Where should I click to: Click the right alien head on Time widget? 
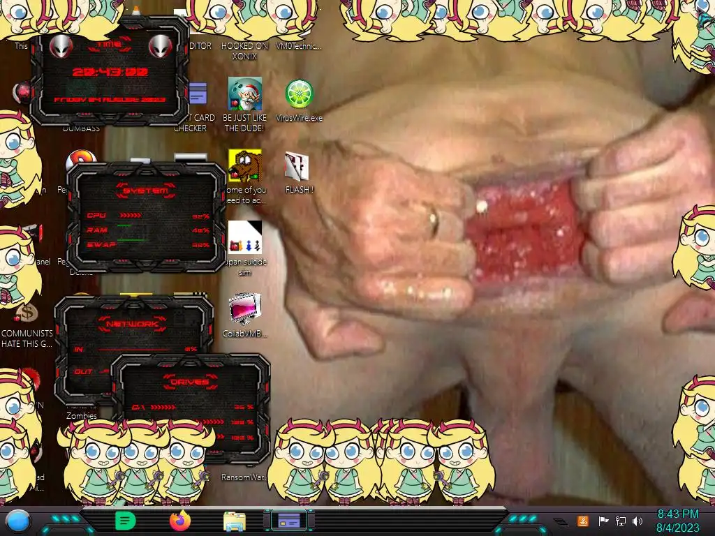(161, 45)
